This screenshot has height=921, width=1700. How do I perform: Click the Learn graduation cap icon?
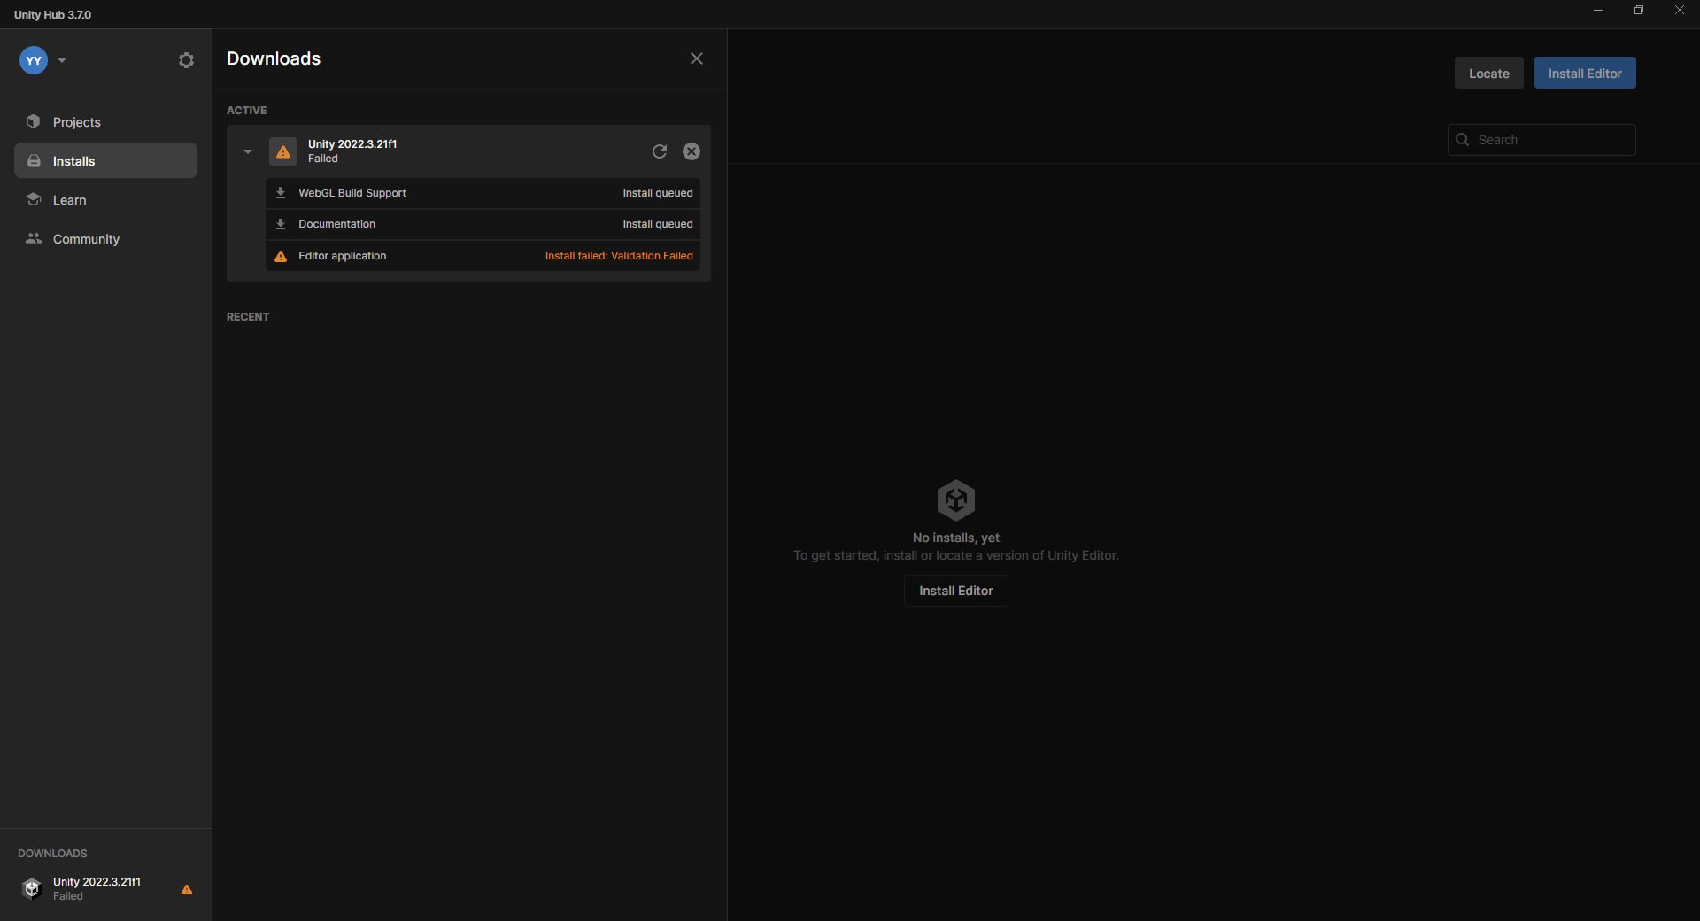(34, 199)
